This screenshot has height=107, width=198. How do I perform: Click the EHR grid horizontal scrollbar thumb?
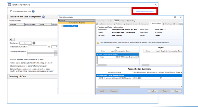[x=102, y=65]
